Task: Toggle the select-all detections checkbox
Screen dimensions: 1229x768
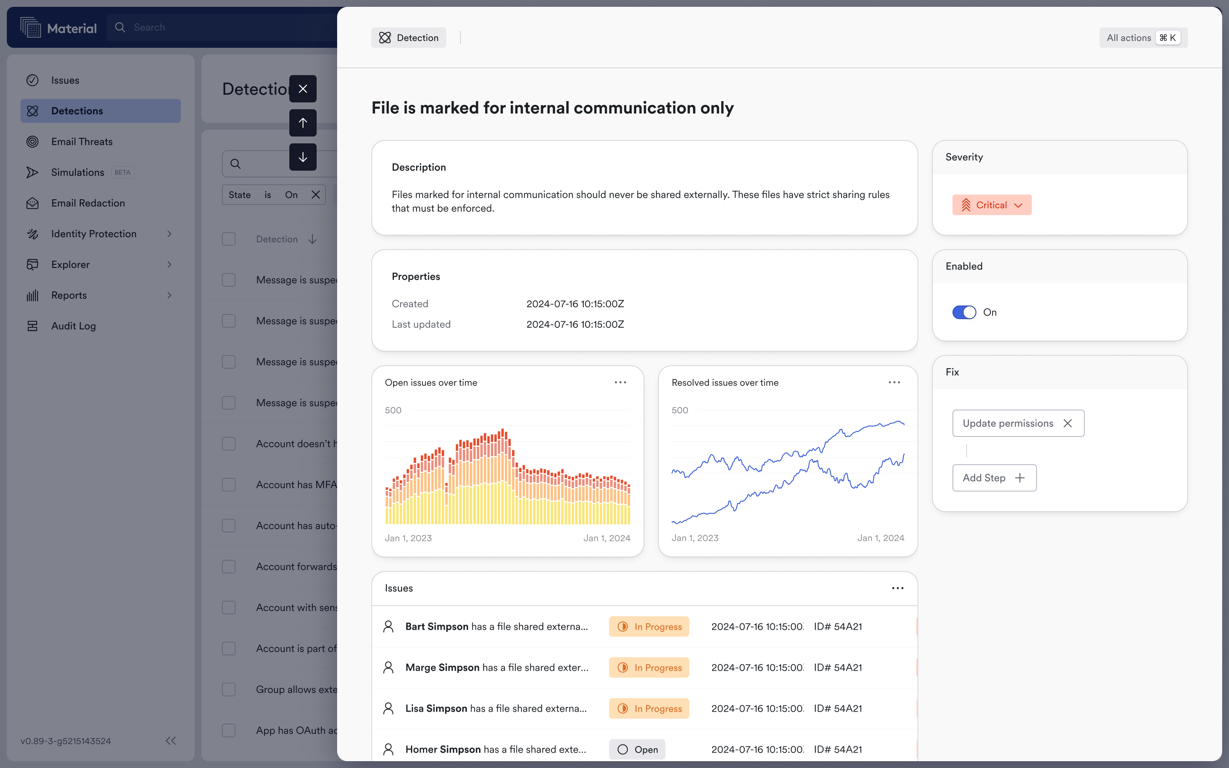Action: pyautogui.click(x=229, y=239)
